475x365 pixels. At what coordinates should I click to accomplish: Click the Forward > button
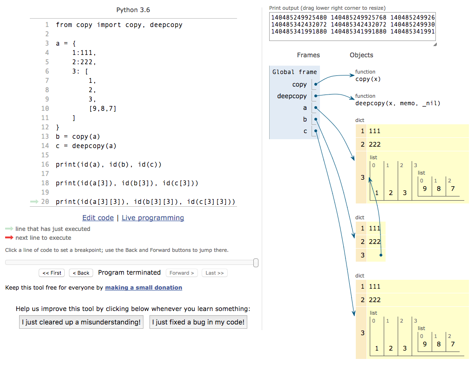click(182, 273)
